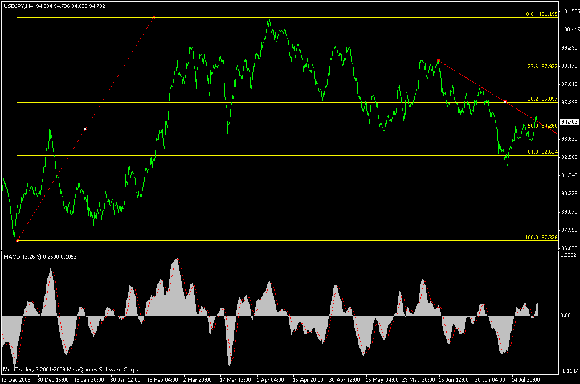This screenshot has height=384, width=580.
Task: Click the 30 Dec 16:00 time axis label
Action: click(x=53, y=379)
